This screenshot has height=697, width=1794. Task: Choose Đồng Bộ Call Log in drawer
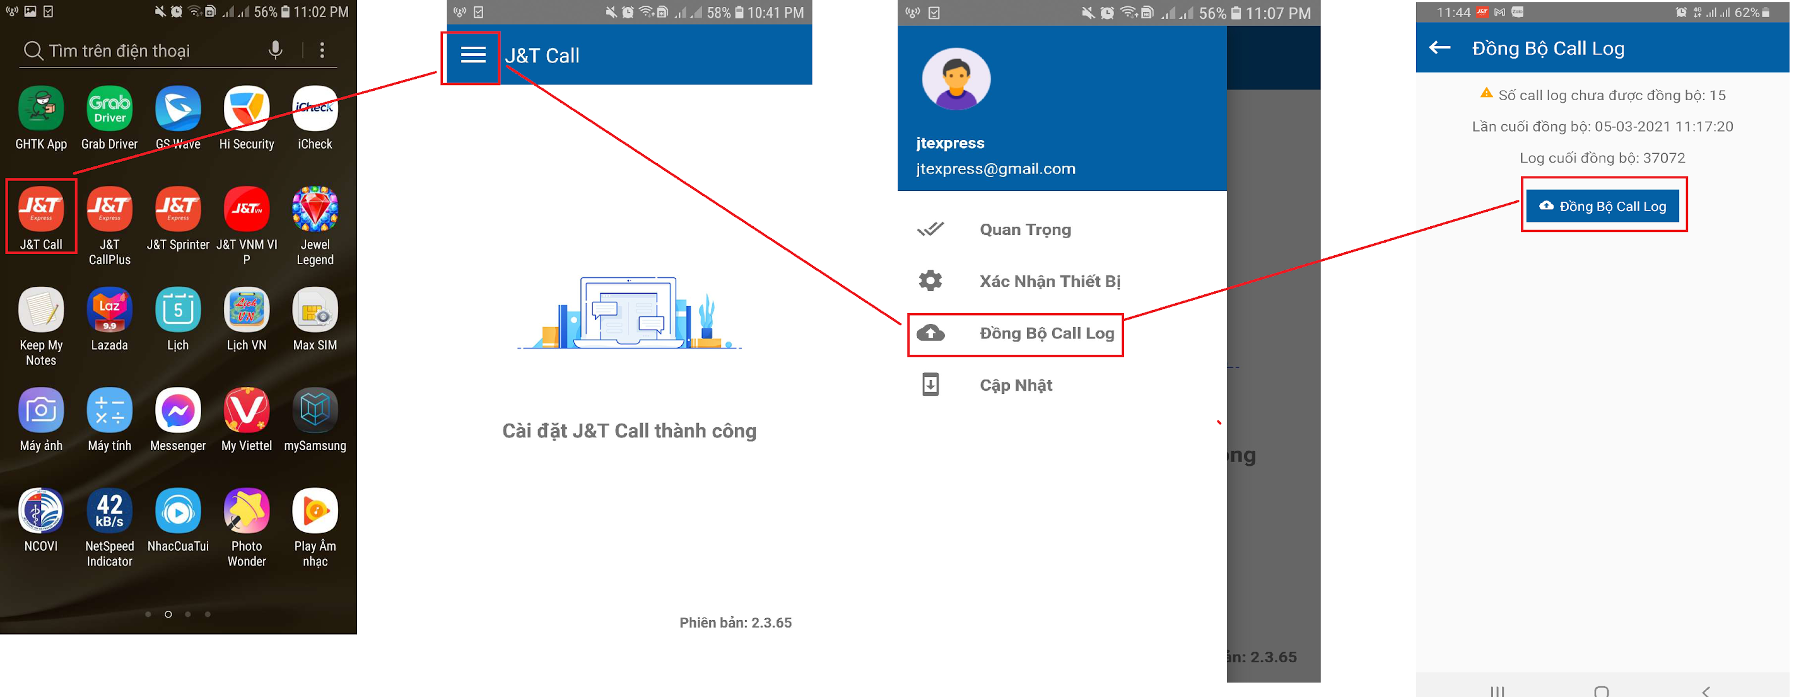(1045, 333)
